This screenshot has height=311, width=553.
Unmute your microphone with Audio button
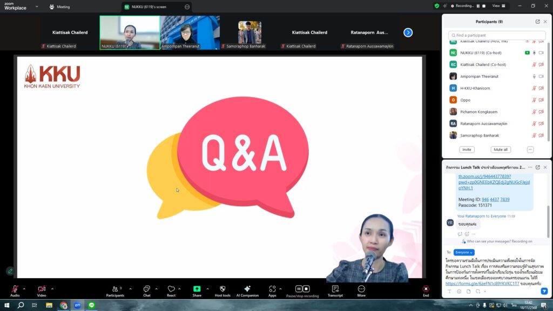point(15,289)
